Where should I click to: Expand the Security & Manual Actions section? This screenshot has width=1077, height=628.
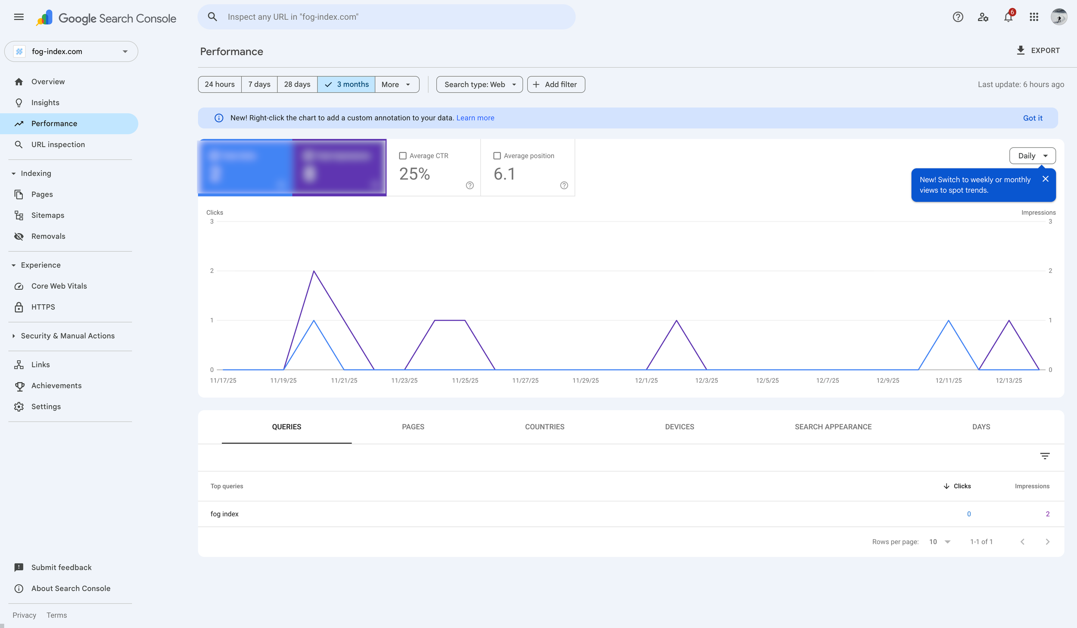coord(68,336)
